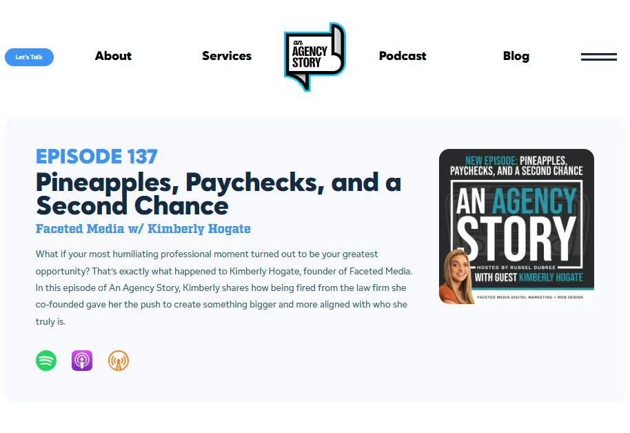Open the hamburger menu
630x433 pixels.
[x=599, y=57]
